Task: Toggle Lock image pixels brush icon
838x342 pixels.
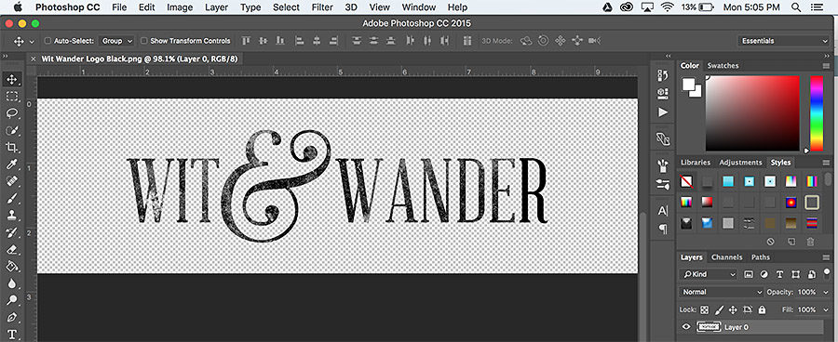Action: click(x=719, y=309)
